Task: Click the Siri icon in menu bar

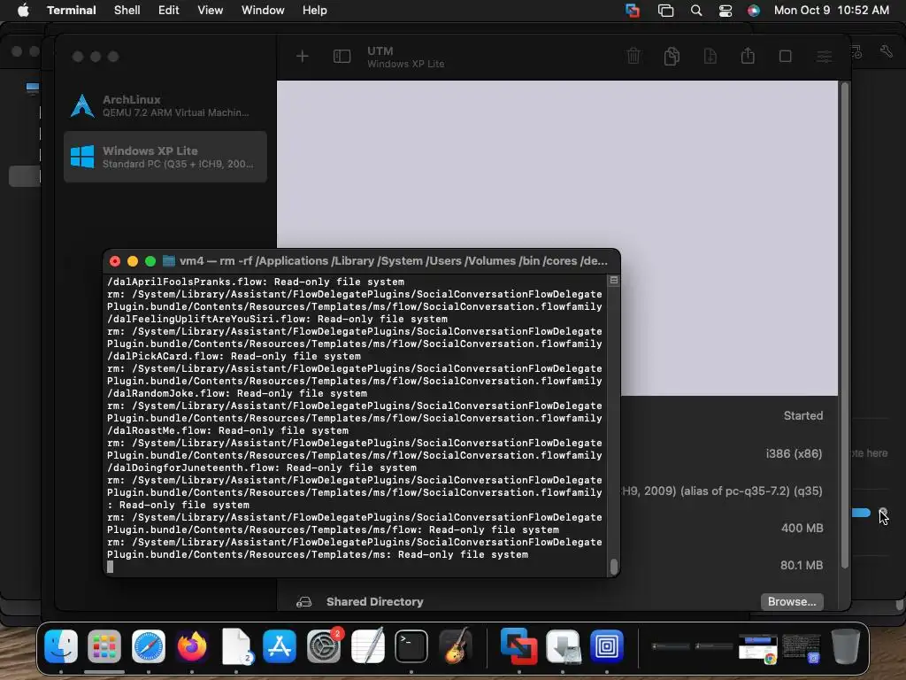Action: click(x=754, y=11)
